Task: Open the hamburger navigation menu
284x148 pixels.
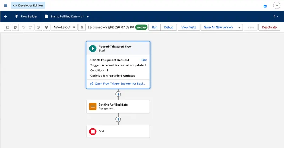Action: tap(6, 6)
